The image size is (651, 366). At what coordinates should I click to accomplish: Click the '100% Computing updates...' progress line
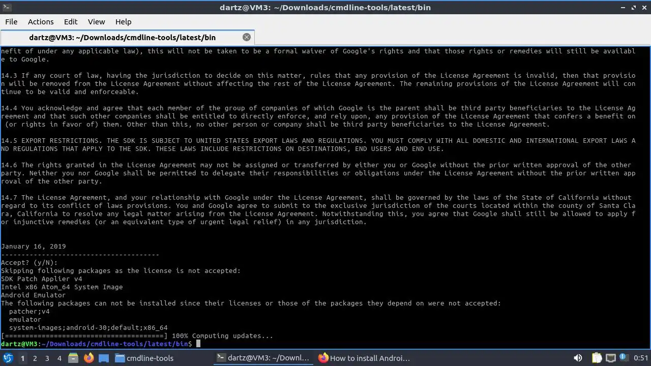(x=137, y=336)
